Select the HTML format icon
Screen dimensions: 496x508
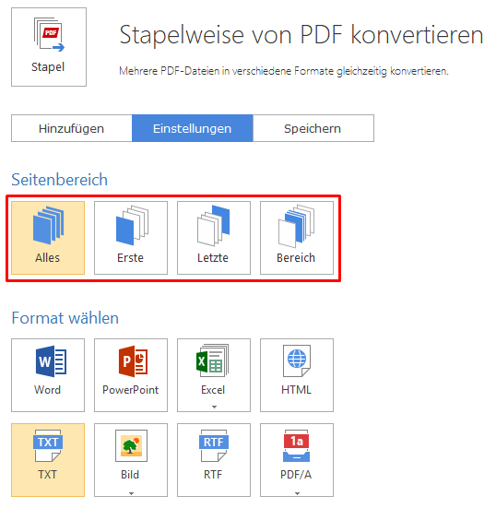(x=297, y=360)
